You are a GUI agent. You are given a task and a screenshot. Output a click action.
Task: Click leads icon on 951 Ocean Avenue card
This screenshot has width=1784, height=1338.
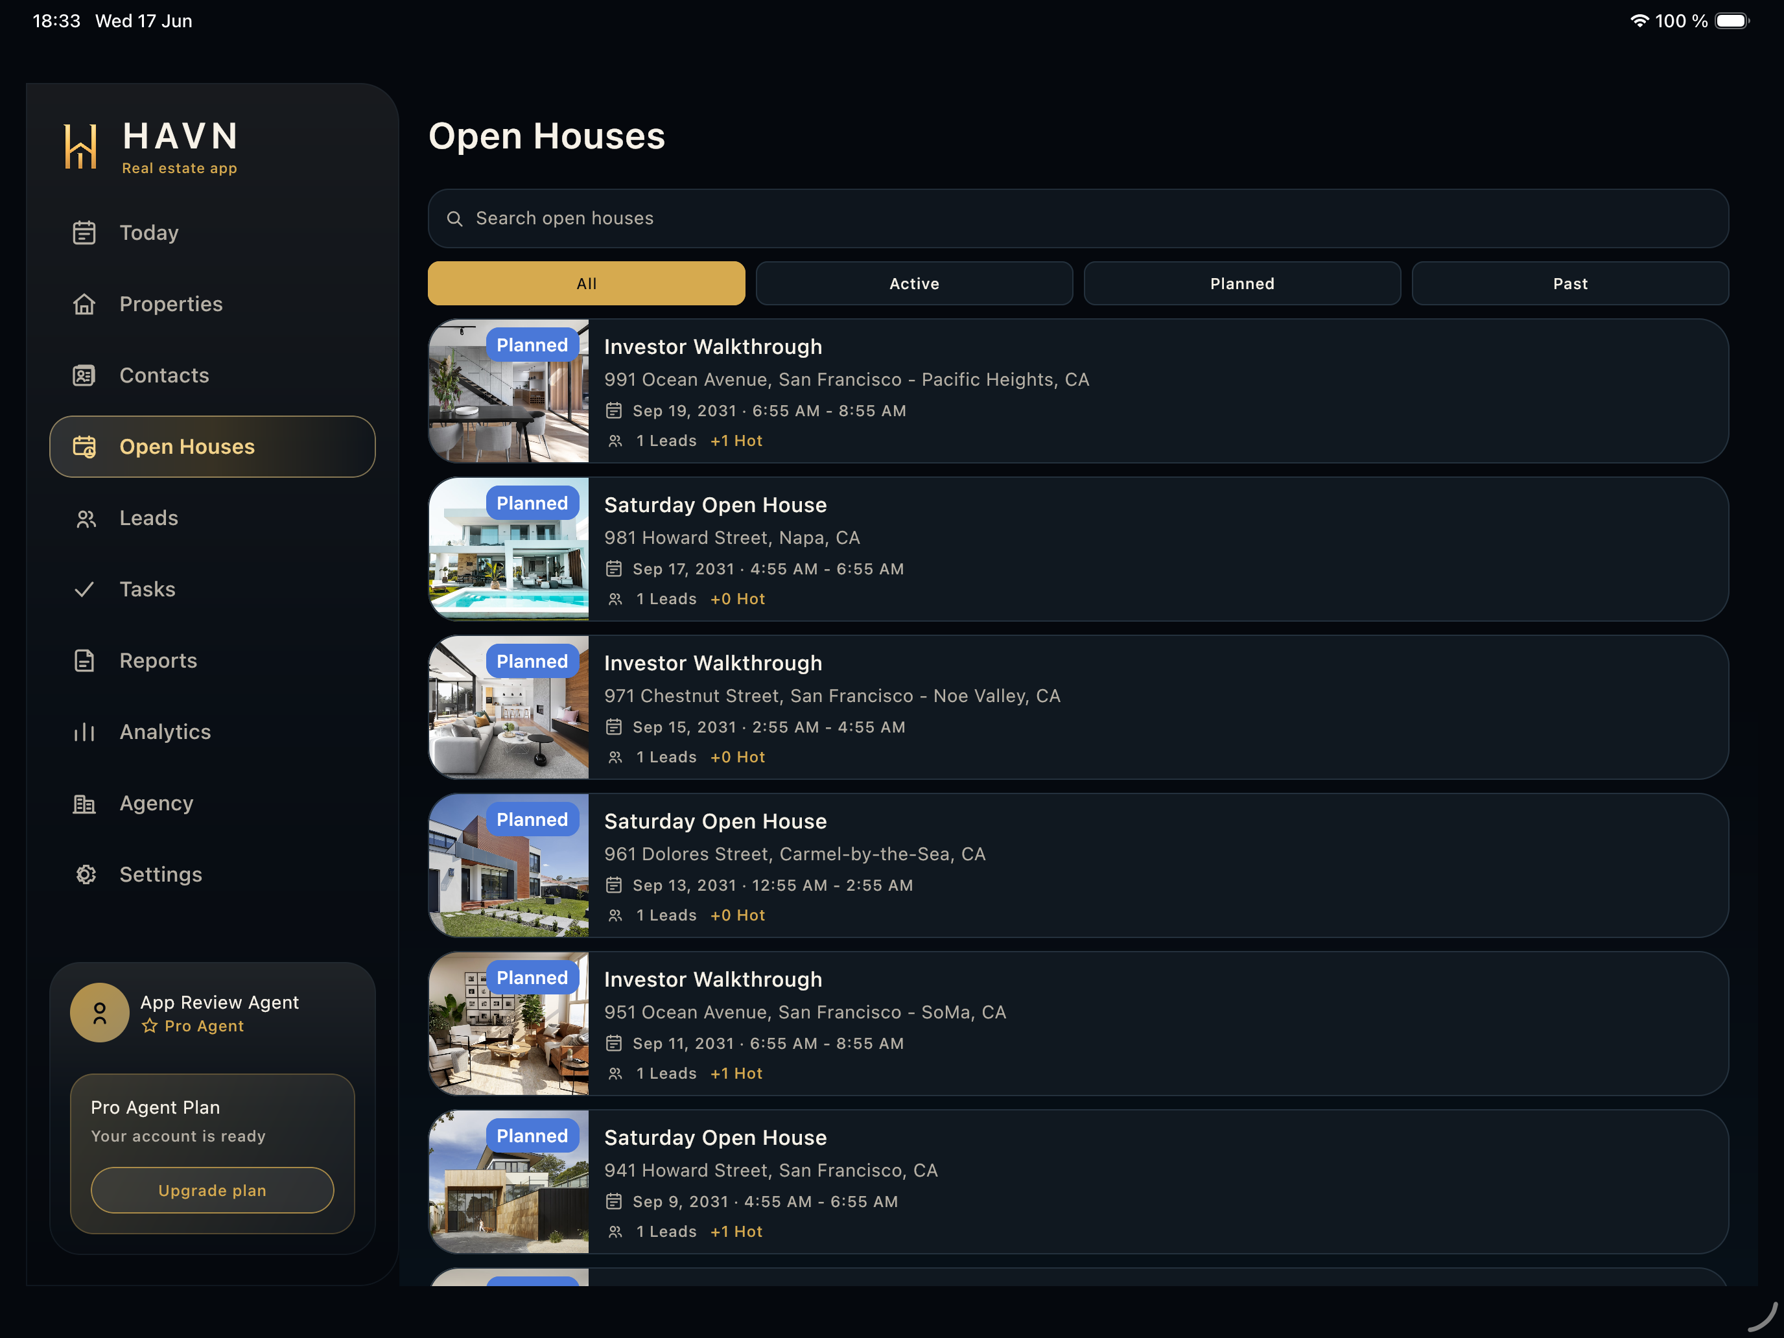tap(615, 1074)
